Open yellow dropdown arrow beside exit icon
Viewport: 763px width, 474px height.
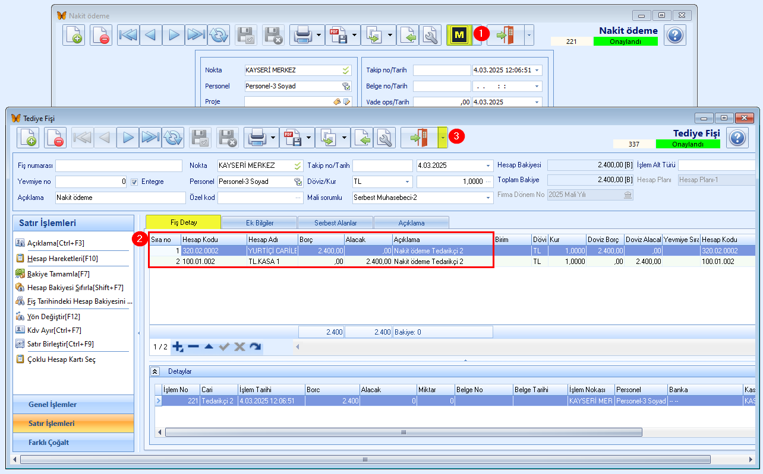443,138
